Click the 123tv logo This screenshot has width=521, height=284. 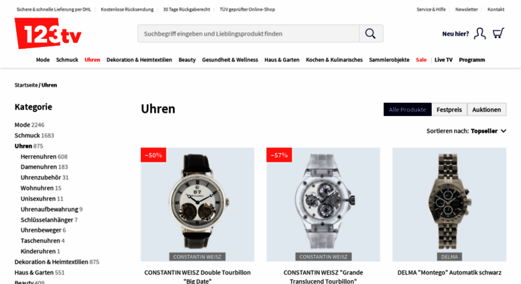click(48, 34)
